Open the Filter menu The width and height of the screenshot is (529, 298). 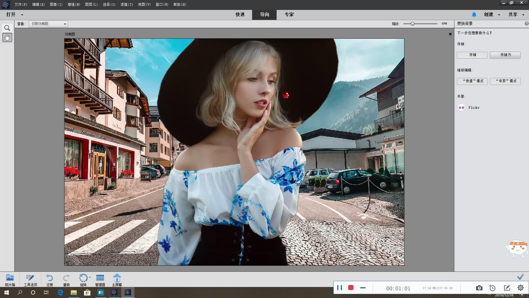point(127,4)
